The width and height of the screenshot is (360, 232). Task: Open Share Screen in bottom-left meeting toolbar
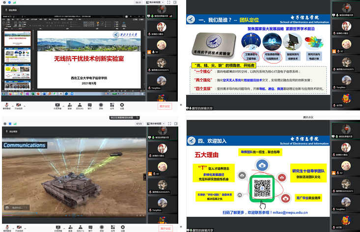pos(57,228)
